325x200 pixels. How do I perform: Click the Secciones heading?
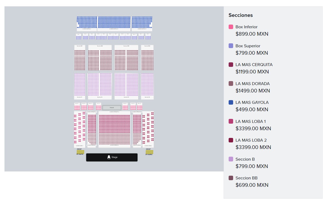point(241,15)
